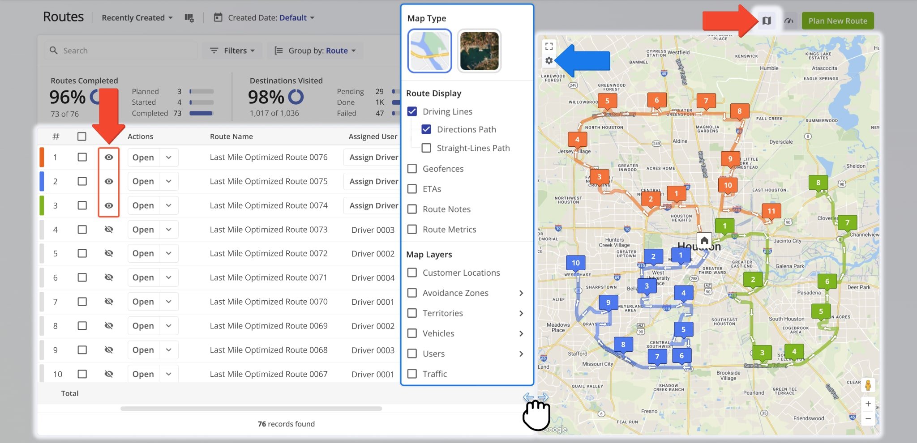The image size is (917, 443).
Task: Show route 0069 on the map
Action: (x=109, y=326)
